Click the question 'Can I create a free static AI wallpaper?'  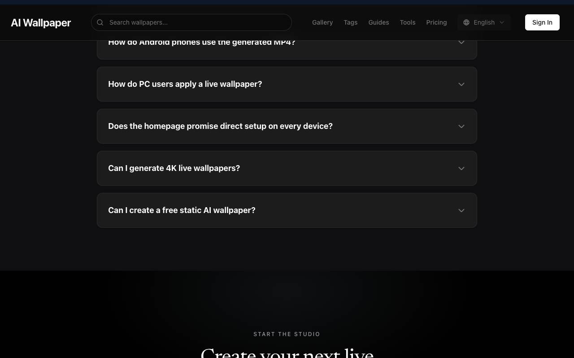click(182, 210)
